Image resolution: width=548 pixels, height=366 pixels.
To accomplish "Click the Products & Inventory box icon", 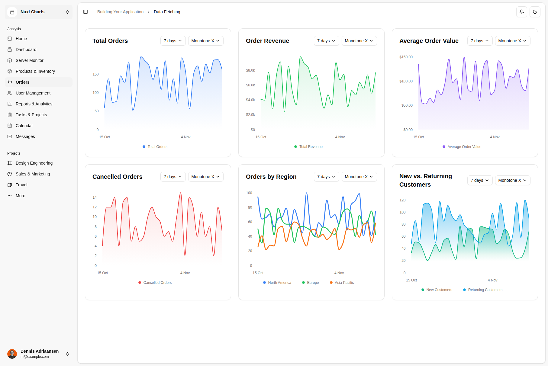I will coord(10,71).
